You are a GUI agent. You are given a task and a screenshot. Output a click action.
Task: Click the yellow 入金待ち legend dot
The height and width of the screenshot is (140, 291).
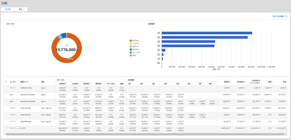coord(131,43)
